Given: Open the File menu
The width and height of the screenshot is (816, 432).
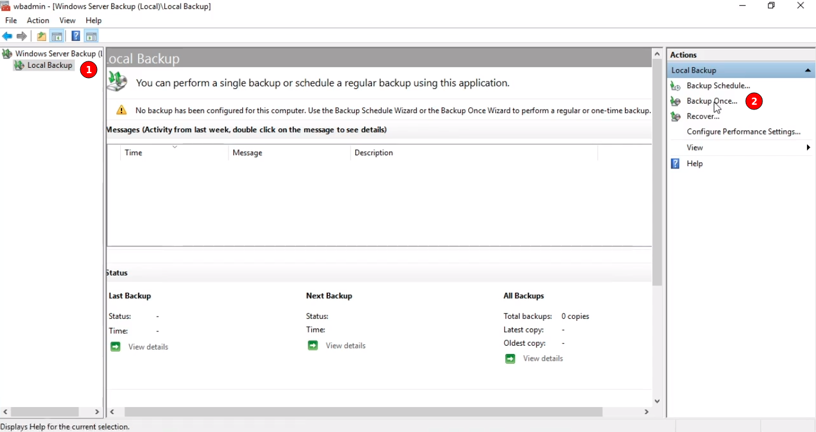Looking at the screenshot, I should [x=11, y=20].
